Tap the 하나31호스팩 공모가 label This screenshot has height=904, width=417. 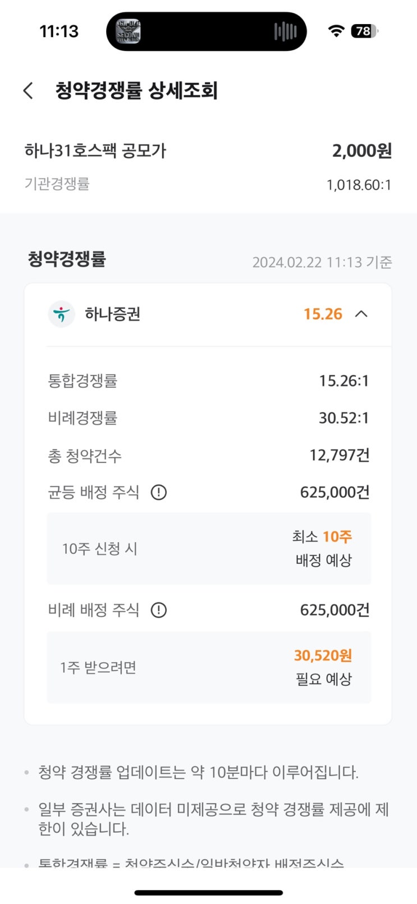tap(95, 151)
